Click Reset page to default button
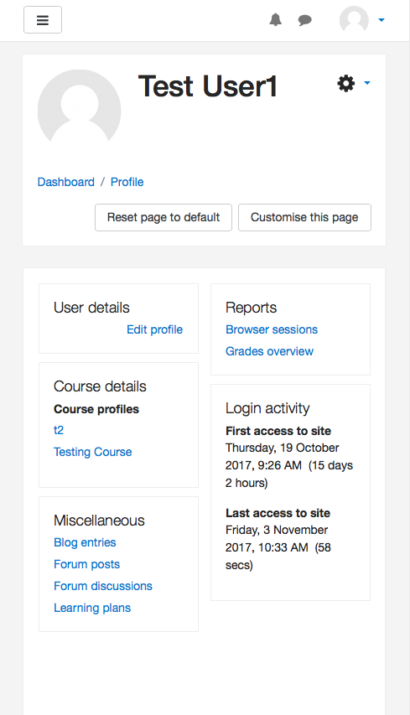Screen dimensions: 410x715 coord(163,217)
